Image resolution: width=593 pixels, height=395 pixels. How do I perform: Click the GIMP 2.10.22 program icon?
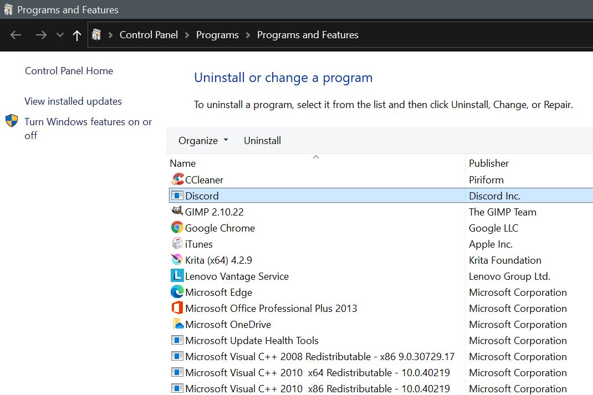(x=177, y=211)
